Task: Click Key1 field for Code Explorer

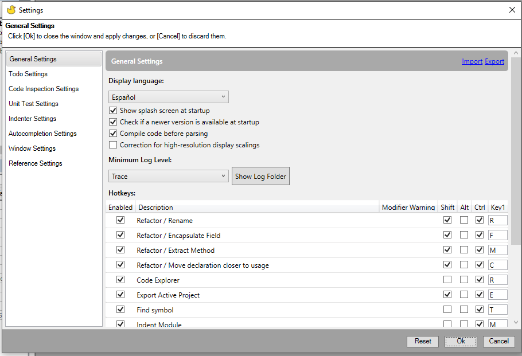Action: pyautogui.click(x=498, y=280)
